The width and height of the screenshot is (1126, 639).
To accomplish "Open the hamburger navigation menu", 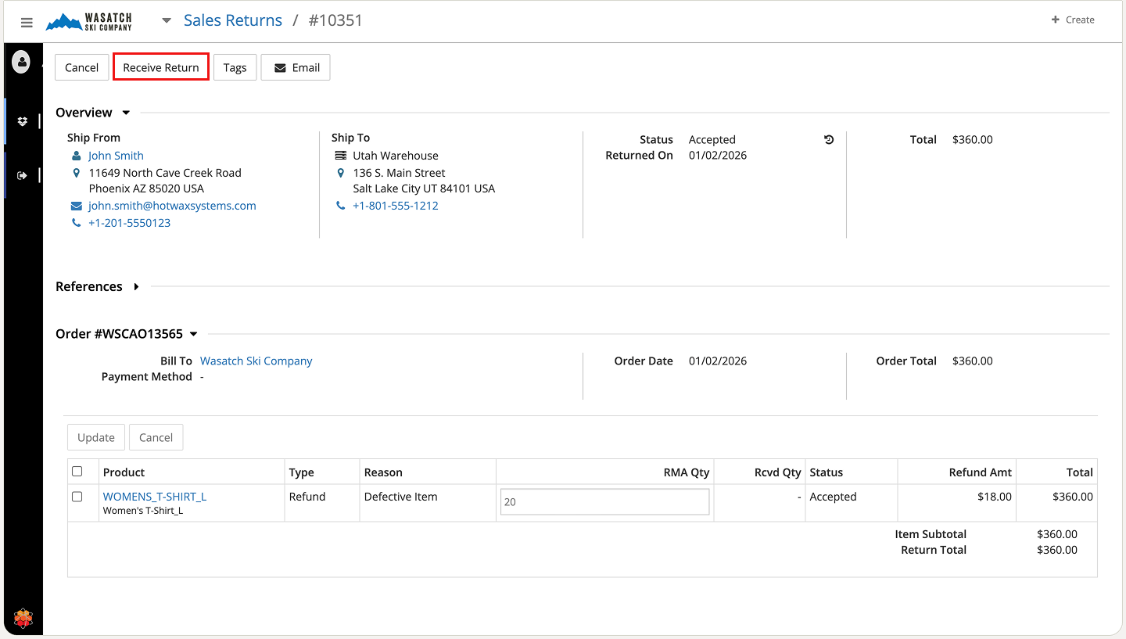I will [x=27, y=22].
